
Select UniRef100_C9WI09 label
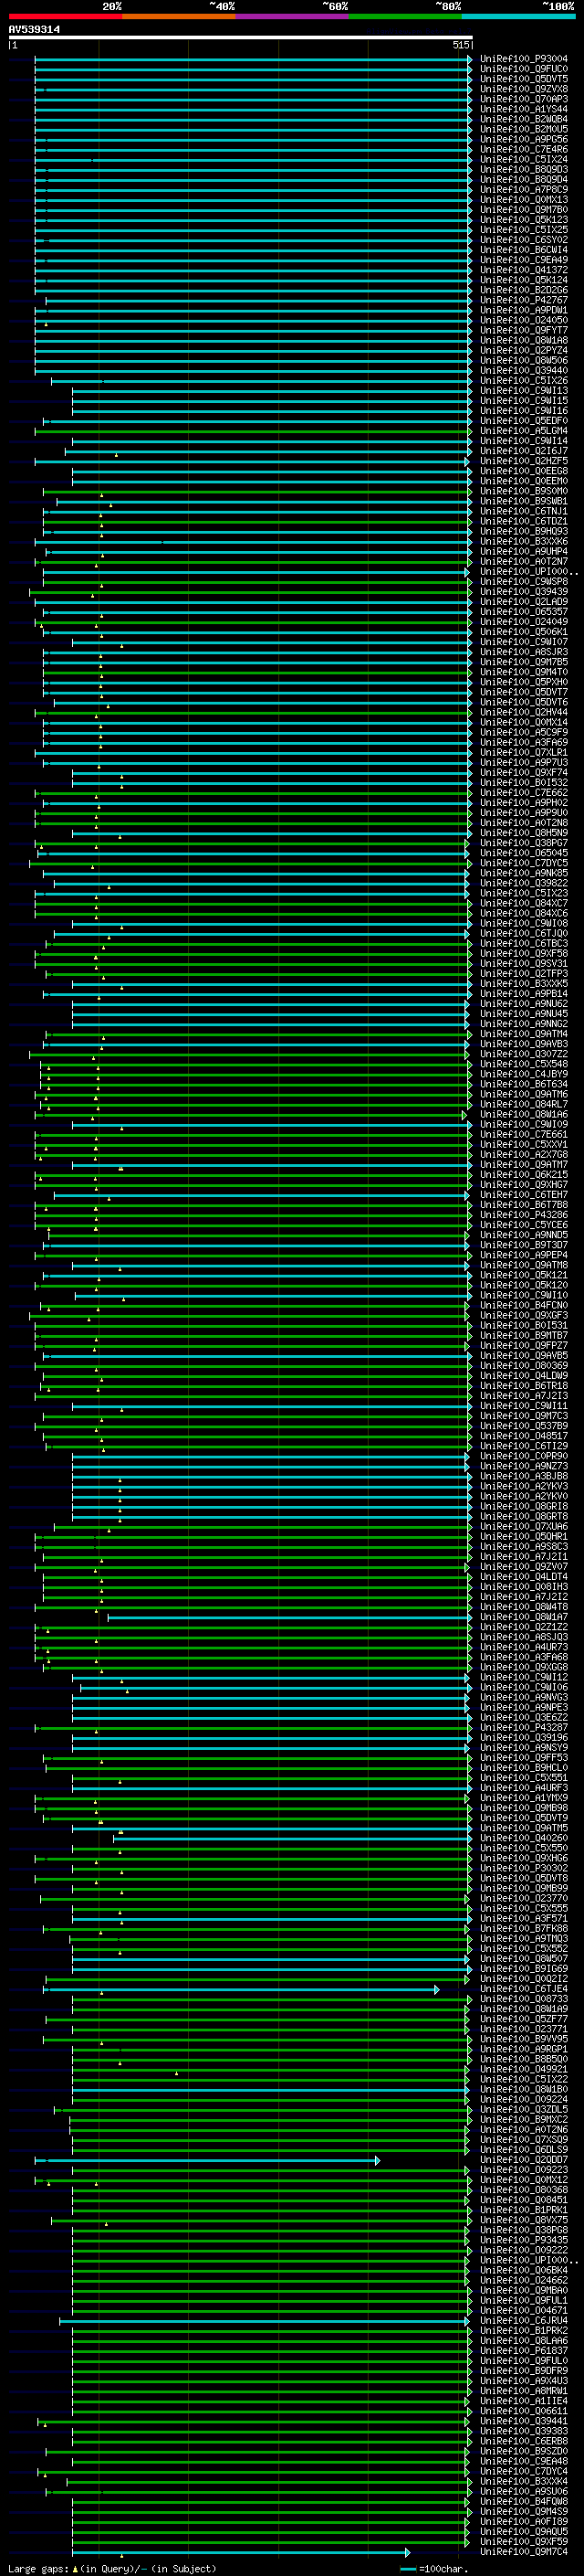coord(524,1125)
